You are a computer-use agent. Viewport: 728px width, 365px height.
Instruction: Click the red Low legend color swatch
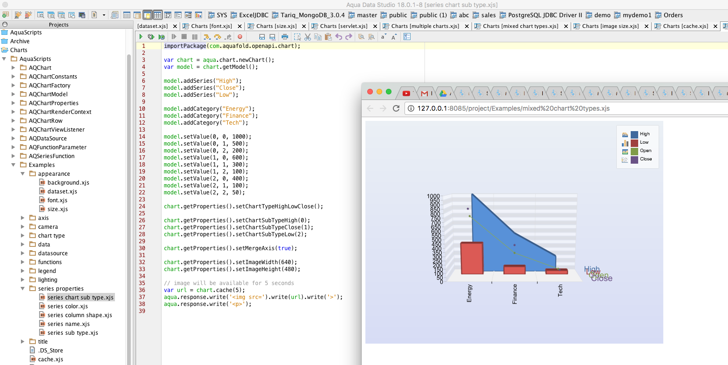tap(634, 143)
